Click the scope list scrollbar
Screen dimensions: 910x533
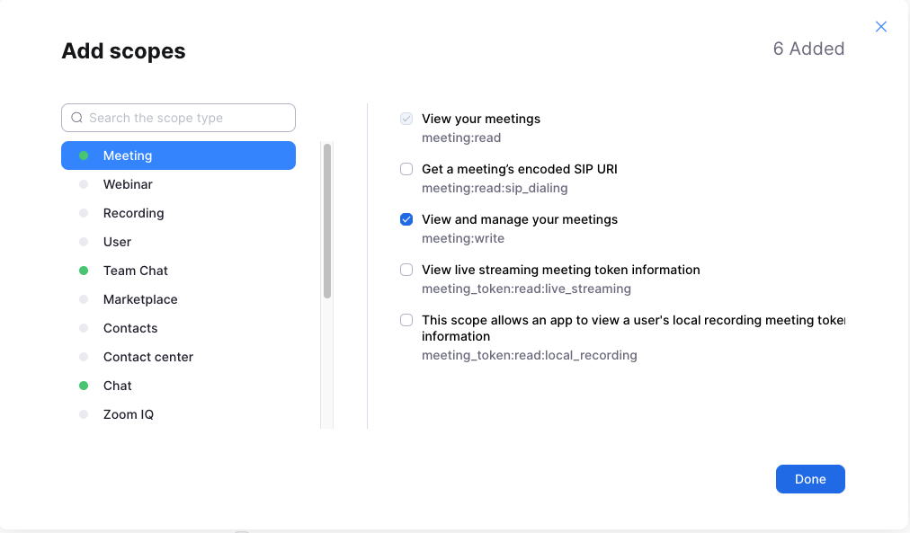pyautogui.click(x=327, y=221)
